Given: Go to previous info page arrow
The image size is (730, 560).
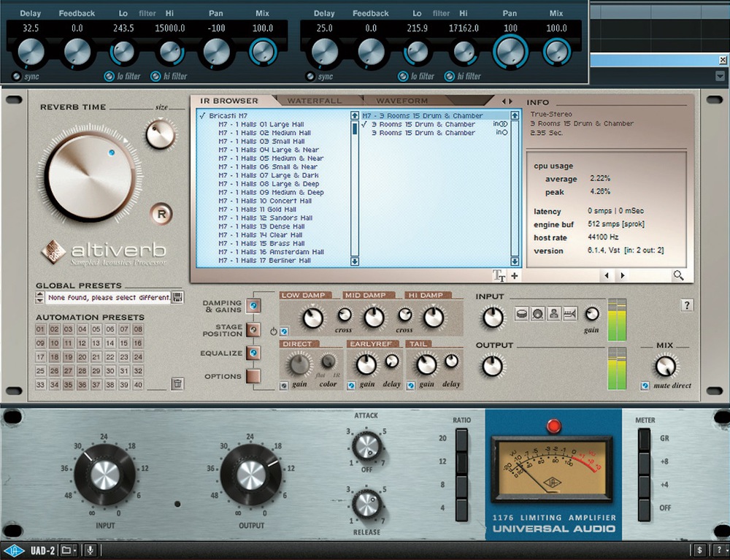Looking at the screenshot, I should point(606,275).
